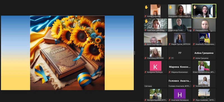The image size is (224, 102).
Task: Click muted microphone icon next to Ірина Барбашова
Action: (145, 44)
